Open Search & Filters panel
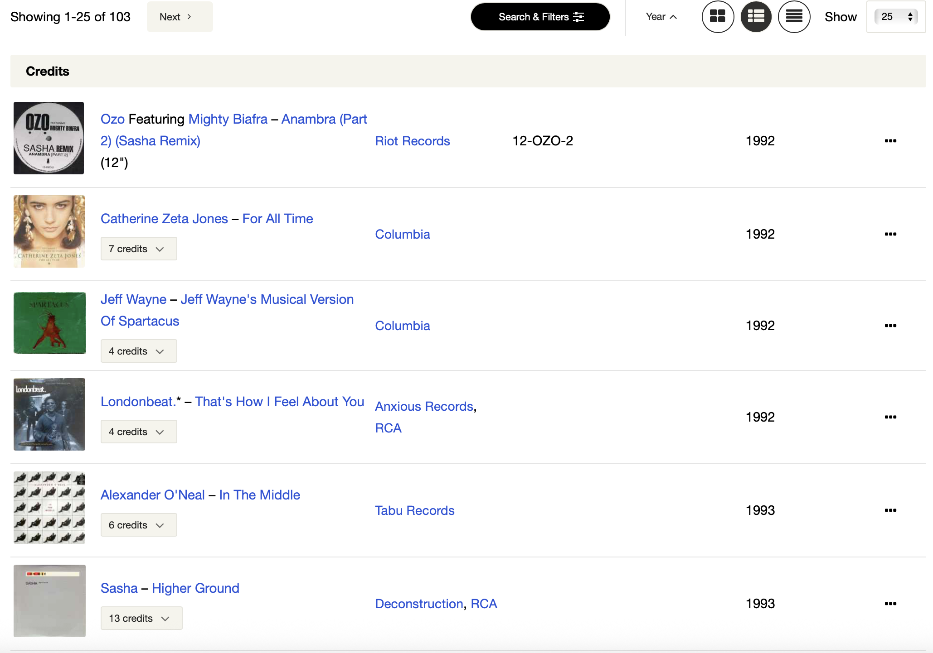This screenshot has width=933, height=653. pos(540,17)
